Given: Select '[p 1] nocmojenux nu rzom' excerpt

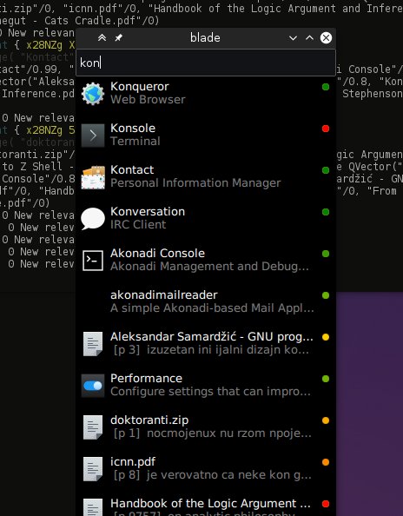Looking at the screenshot, I should [190, 433].
